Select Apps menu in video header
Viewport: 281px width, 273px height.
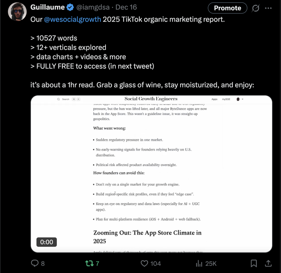pos(214,99)
